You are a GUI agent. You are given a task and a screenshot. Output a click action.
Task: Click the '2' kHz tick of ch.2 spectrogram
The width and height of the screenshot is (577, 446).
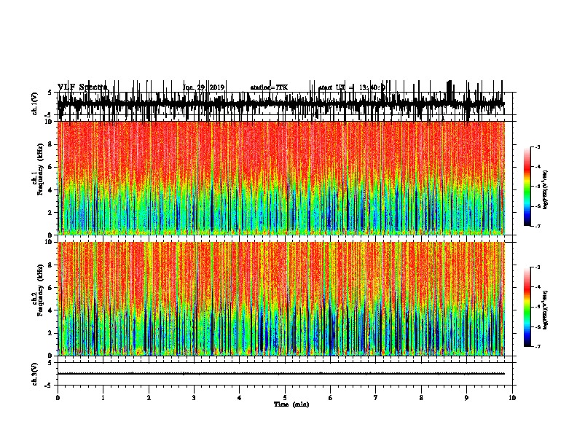51,333
